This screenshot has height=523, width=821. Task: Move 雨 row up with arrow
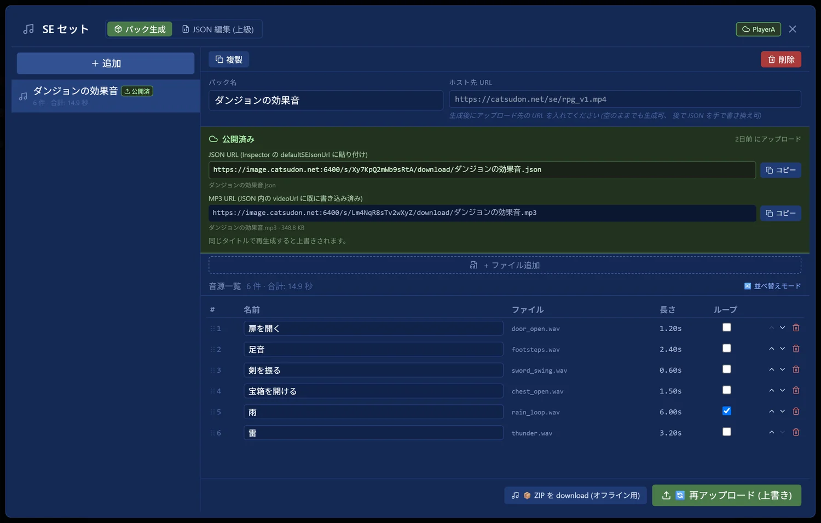pos(771,412)
